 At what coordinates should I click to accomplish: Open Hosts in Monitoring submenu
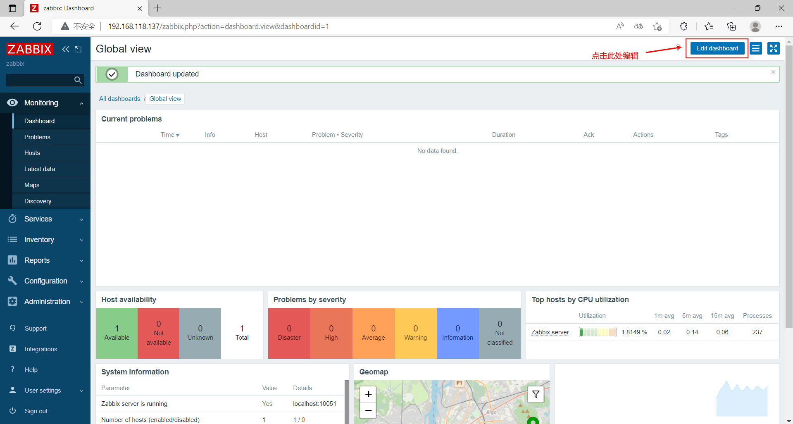[x=52, y=153]
